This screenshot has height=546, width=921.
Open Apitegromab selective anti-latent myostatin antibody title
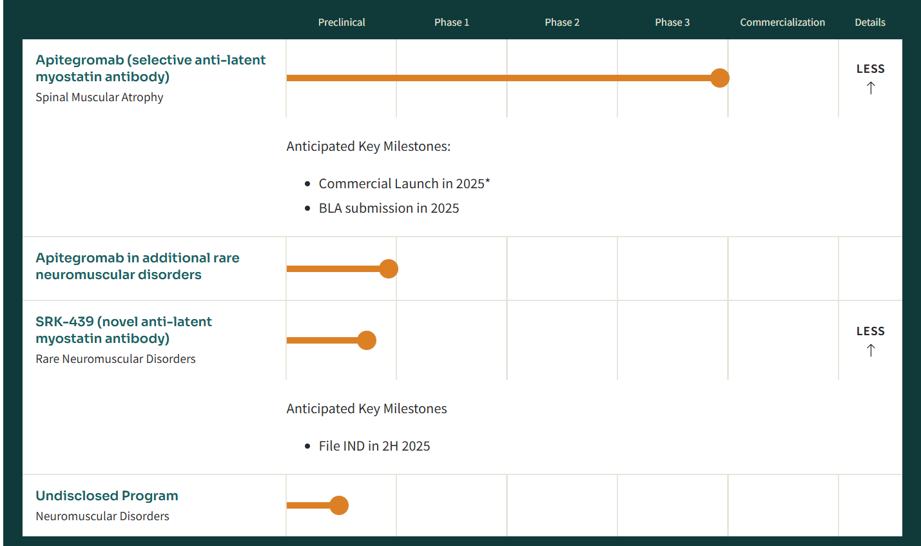point(150,68)
